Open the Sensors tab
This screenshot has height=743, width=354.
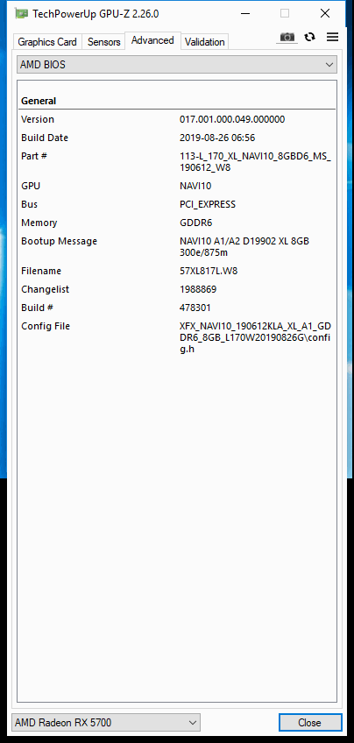(103, 42)
